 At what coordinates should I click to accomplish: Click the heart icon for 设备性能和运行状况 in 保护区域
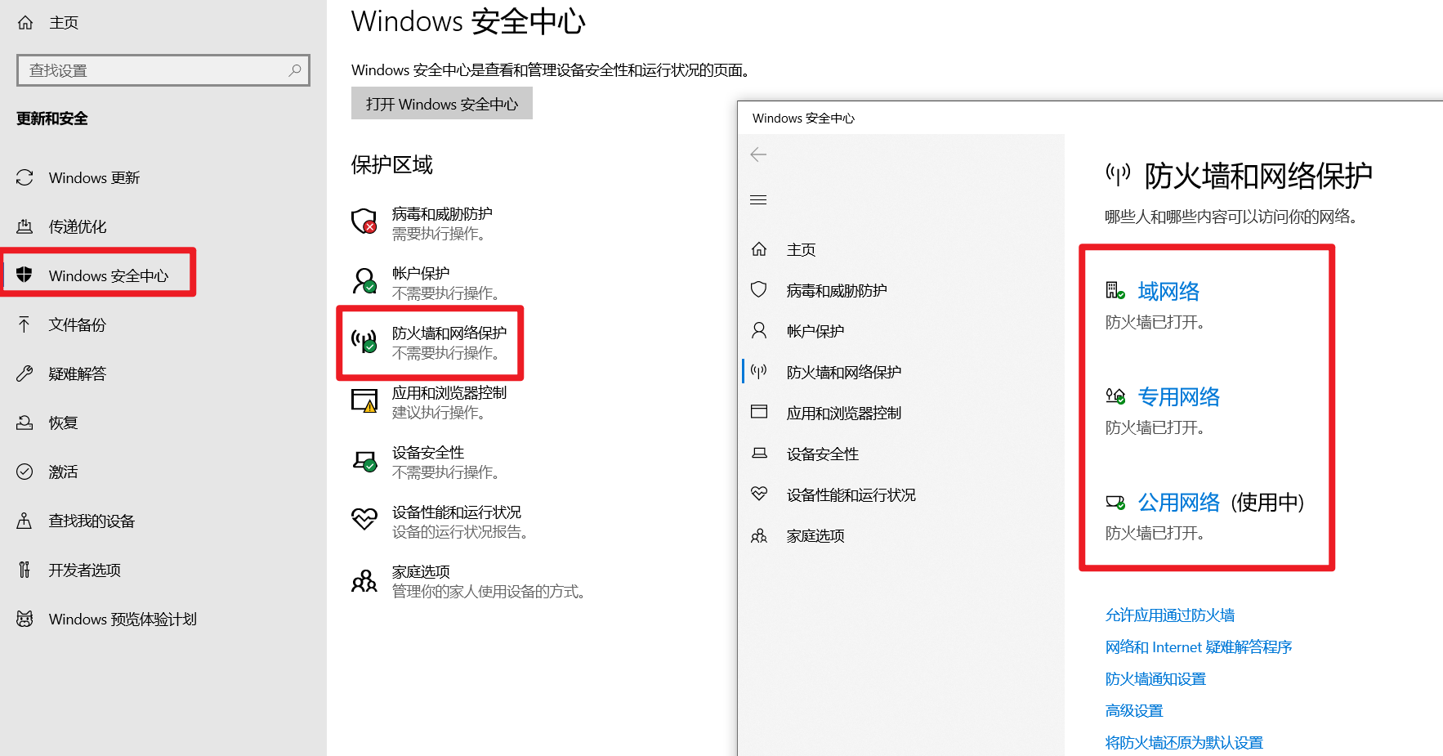364,519
